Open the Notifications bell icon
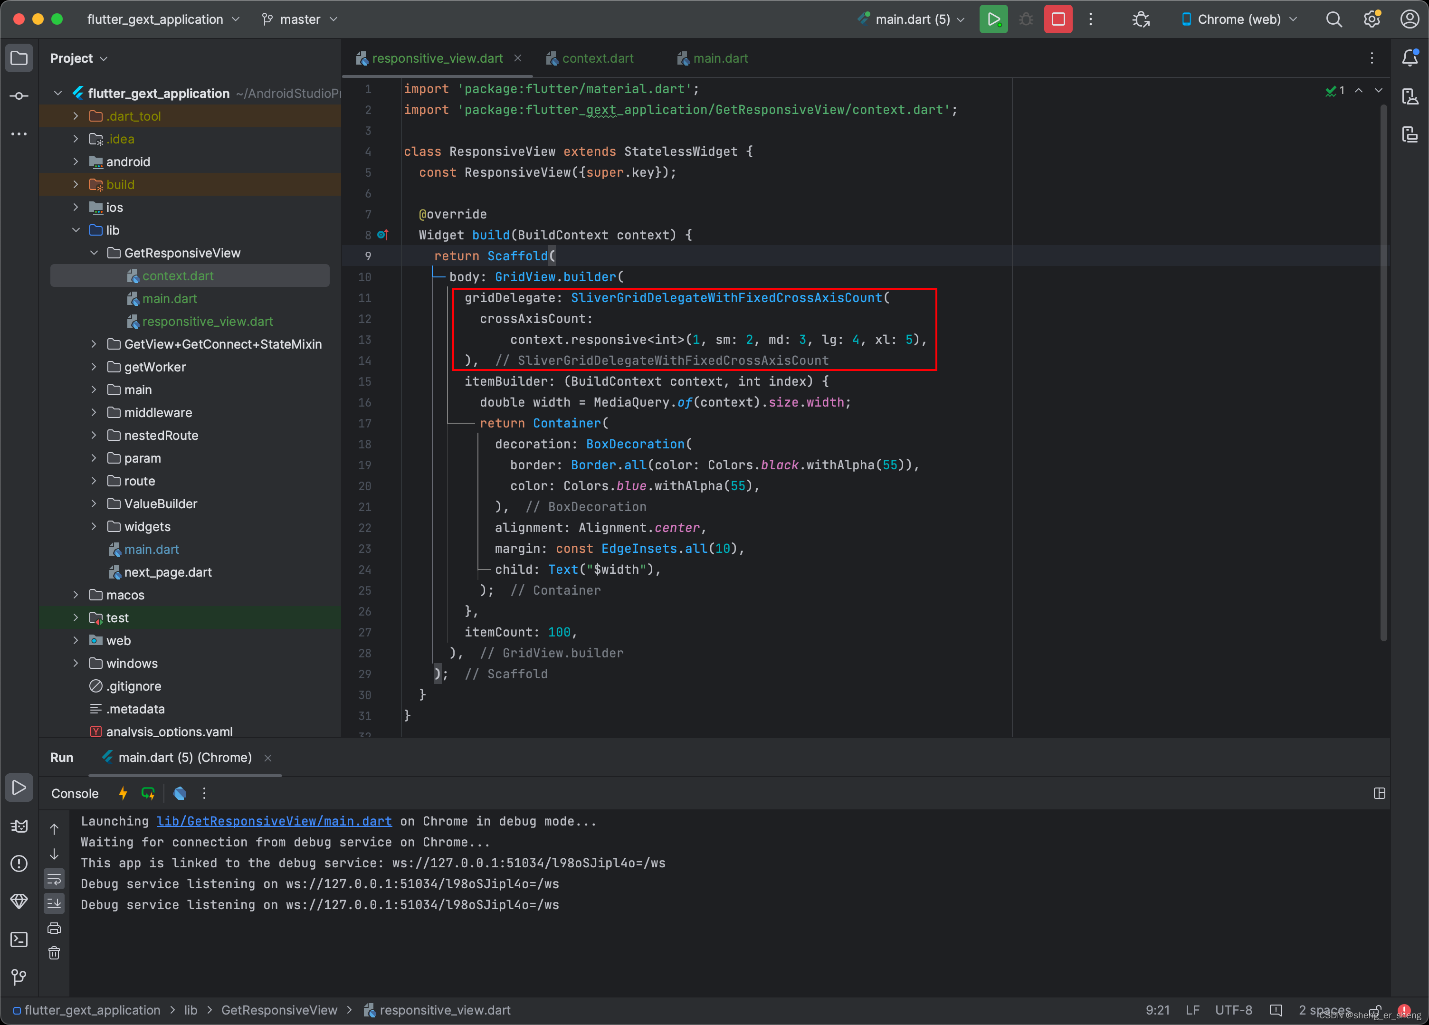This screenshot has height=1025, width=1429. click(1410, 58)
